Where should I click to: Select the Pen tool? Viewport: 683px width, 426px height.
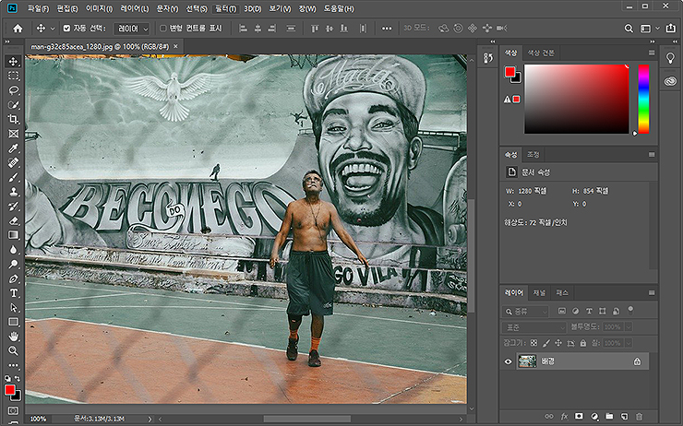coord(14,278)
